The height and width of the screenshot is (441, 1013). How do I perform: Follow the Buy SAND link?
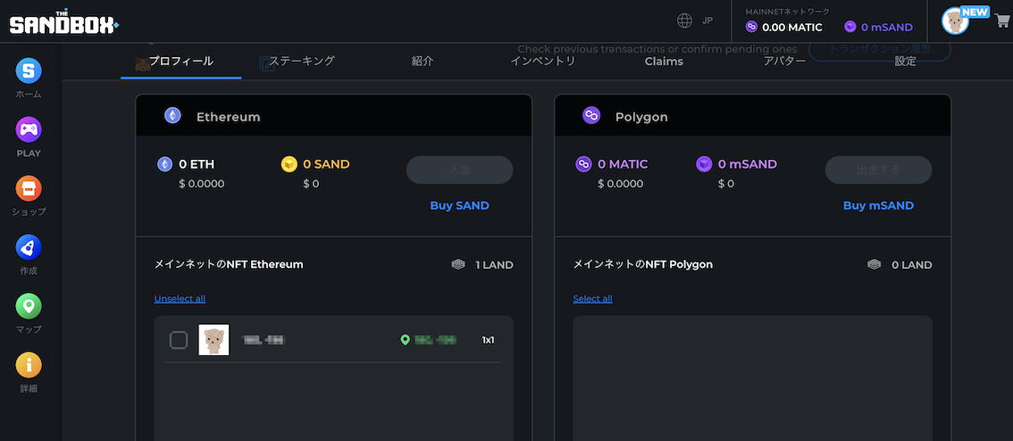click(x=459, y=205)
